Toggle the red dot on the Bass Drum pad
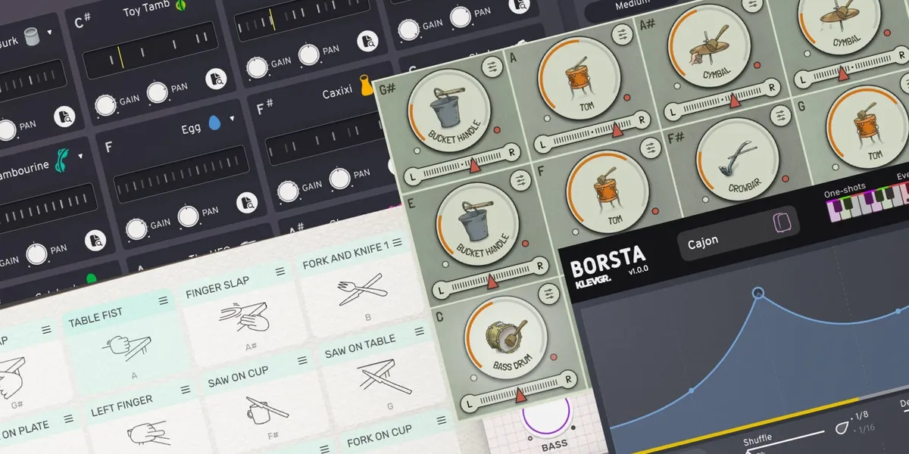 coord(554,359)
